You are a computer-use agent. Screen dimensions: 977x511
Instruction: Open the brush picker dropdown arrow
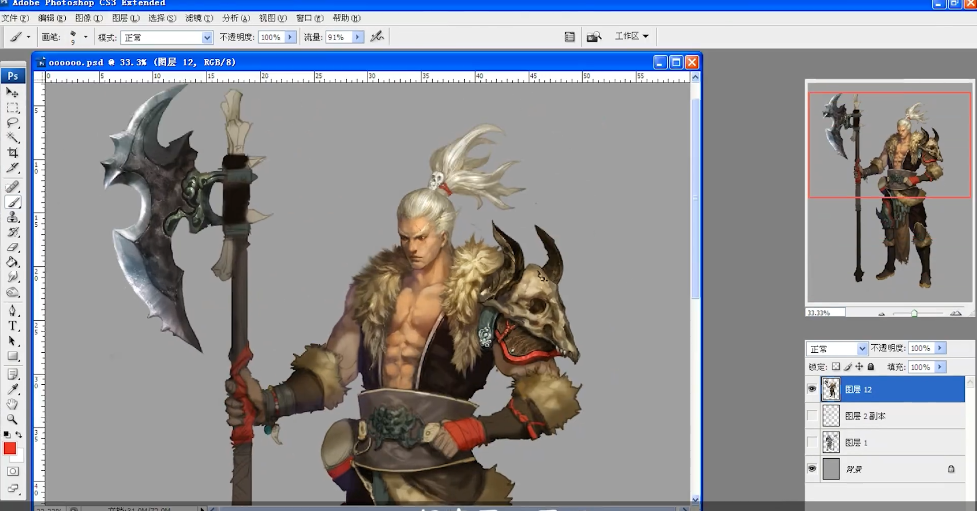coord(85,37)
